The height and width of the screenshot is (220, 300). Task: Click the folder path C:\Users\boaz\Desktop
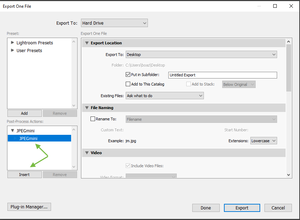[145, 65]
